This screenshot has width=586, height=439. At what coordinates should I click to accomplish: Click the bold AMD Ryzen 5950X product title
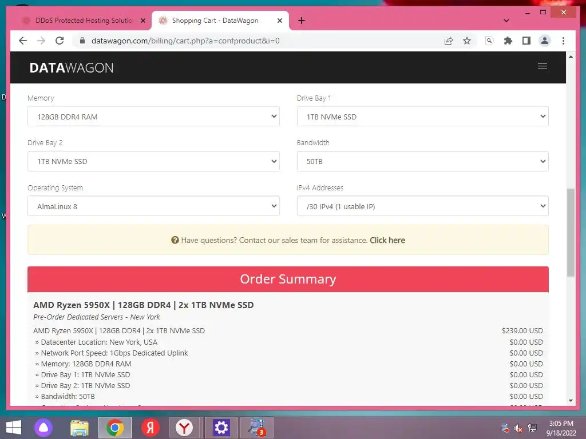(x=144, y=305)
